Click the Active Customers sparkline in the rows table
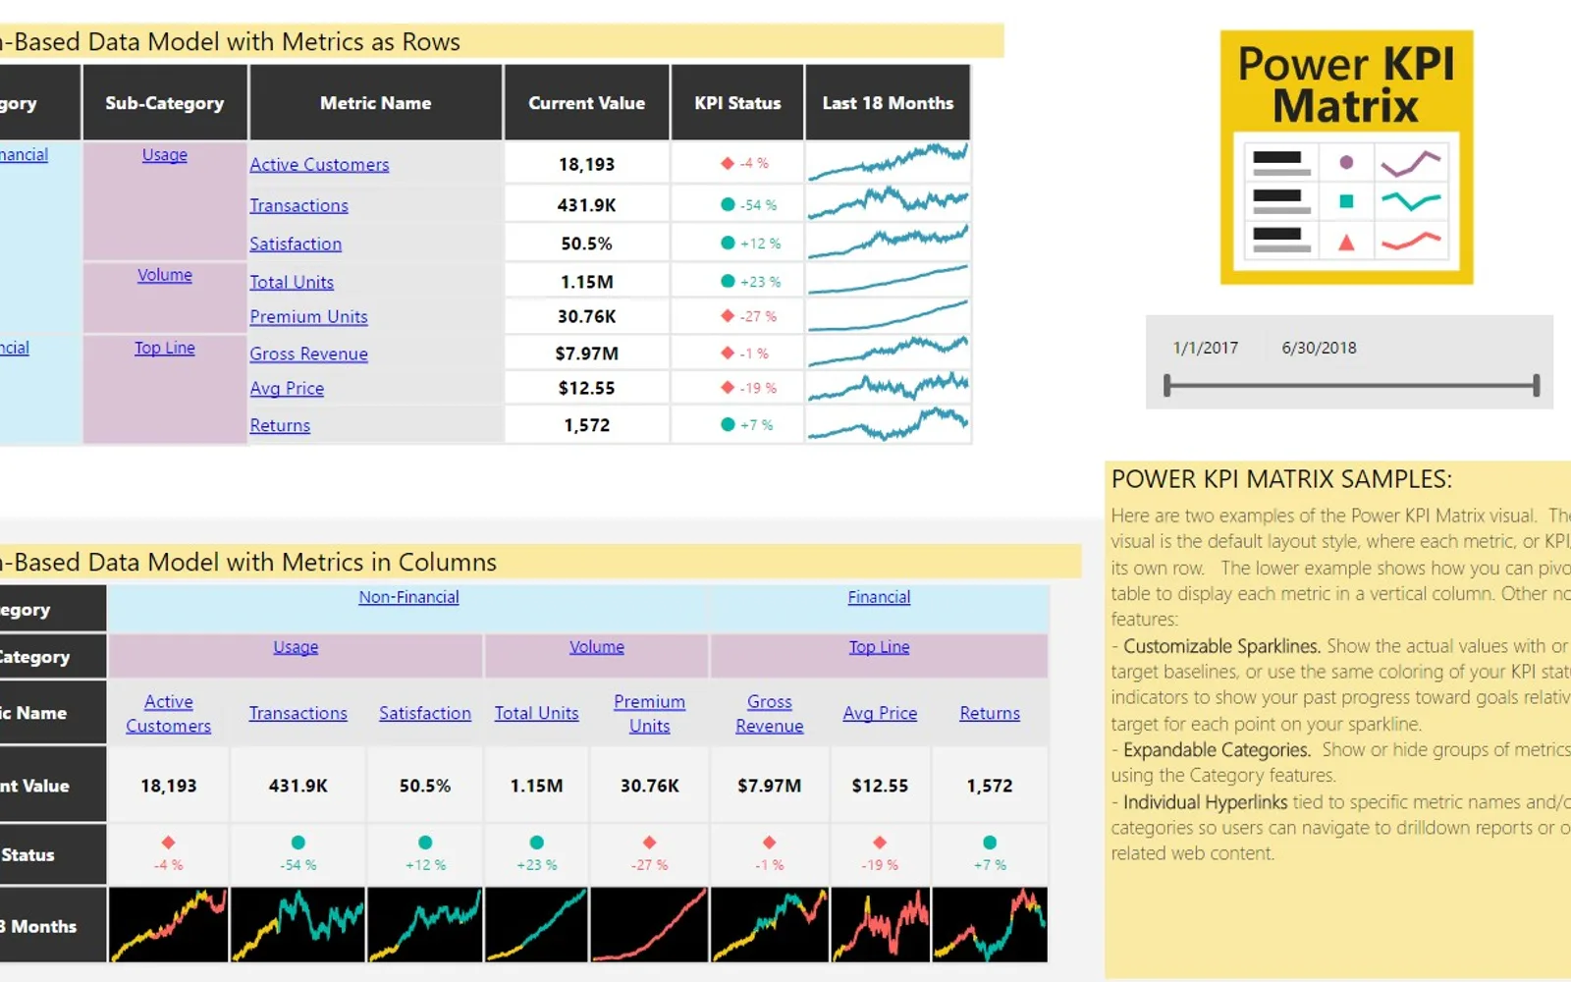 pyautogui.click(x=888, y=163)
